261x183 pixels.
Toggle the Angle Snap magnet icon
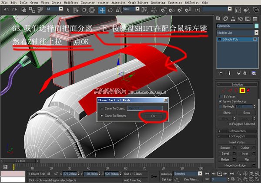pos(172,10)
